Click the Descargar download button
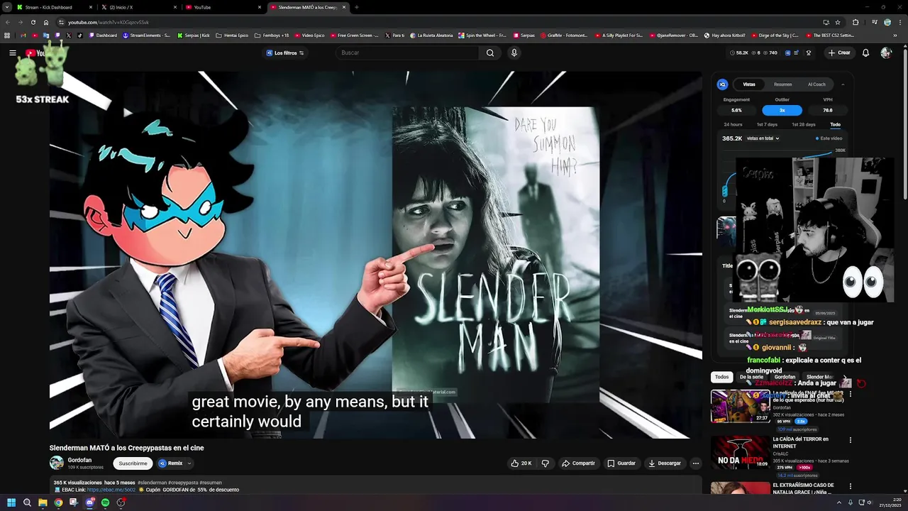 tap(664, 463)
